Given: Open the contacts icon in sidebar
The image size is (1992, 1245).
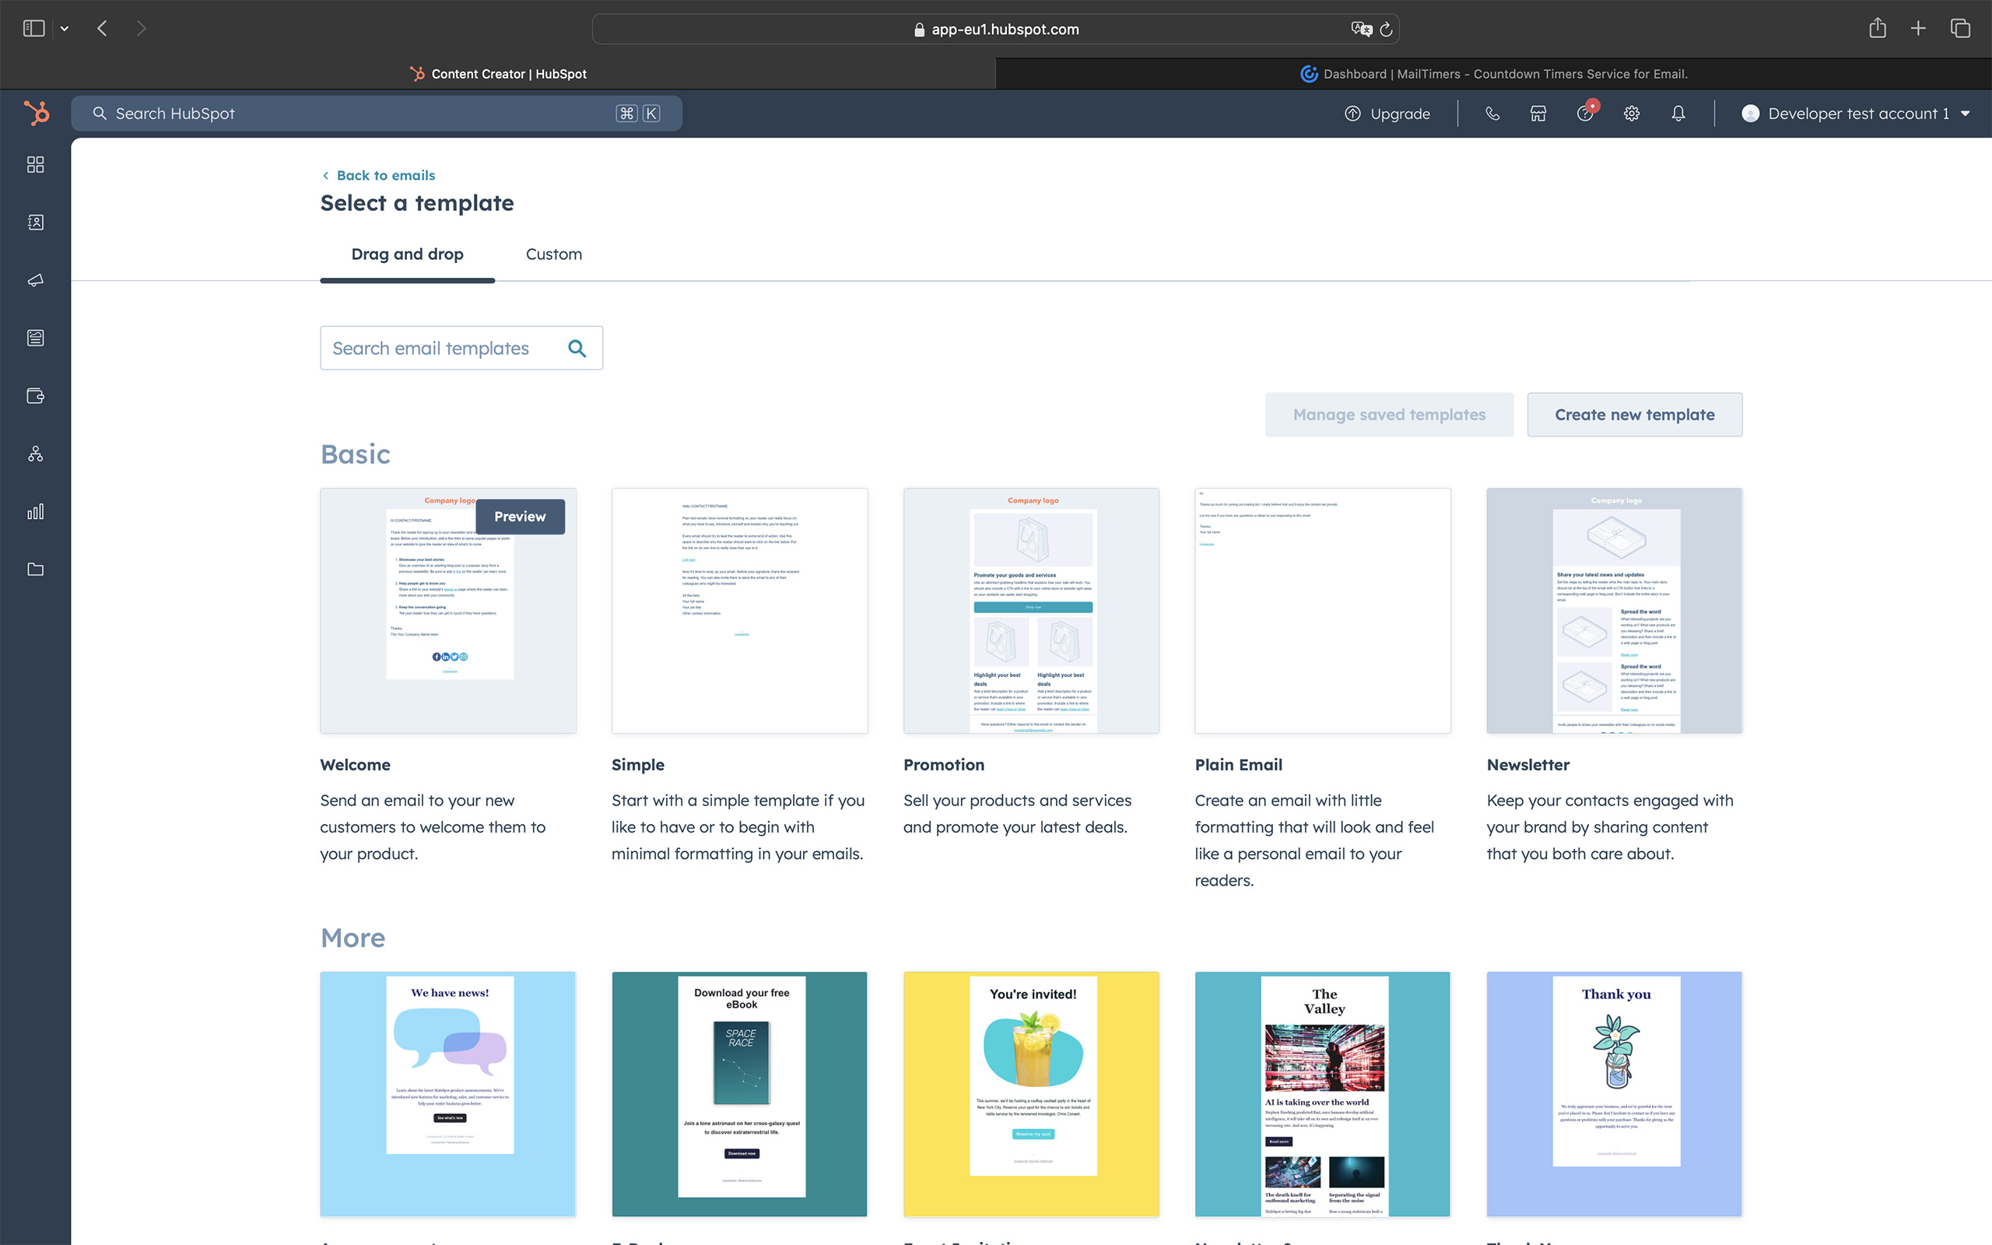Looking at the screenshot, I should coord(35,223).
